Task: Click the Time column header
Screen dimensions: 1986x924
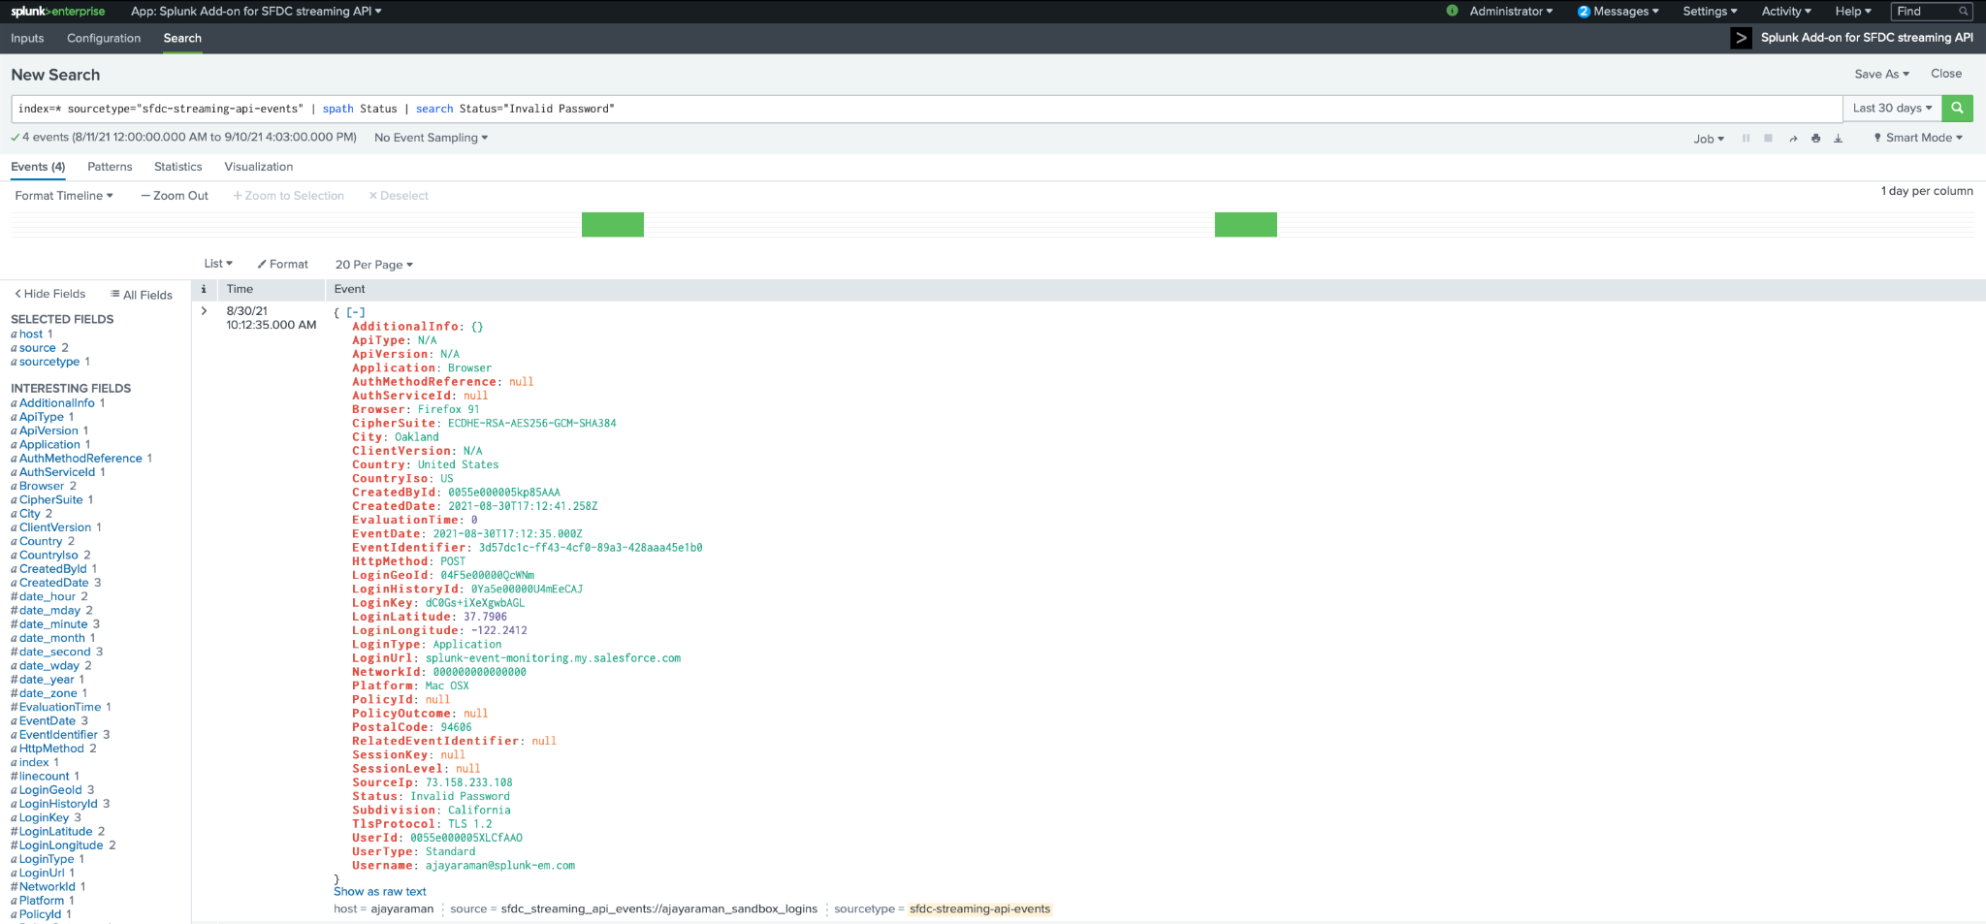Action: (x=240, y=289)
